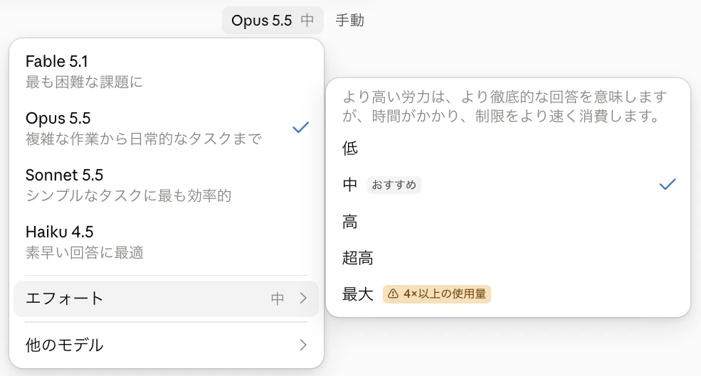
Task: Click the 手動 mode label
Action: (350, 20)
